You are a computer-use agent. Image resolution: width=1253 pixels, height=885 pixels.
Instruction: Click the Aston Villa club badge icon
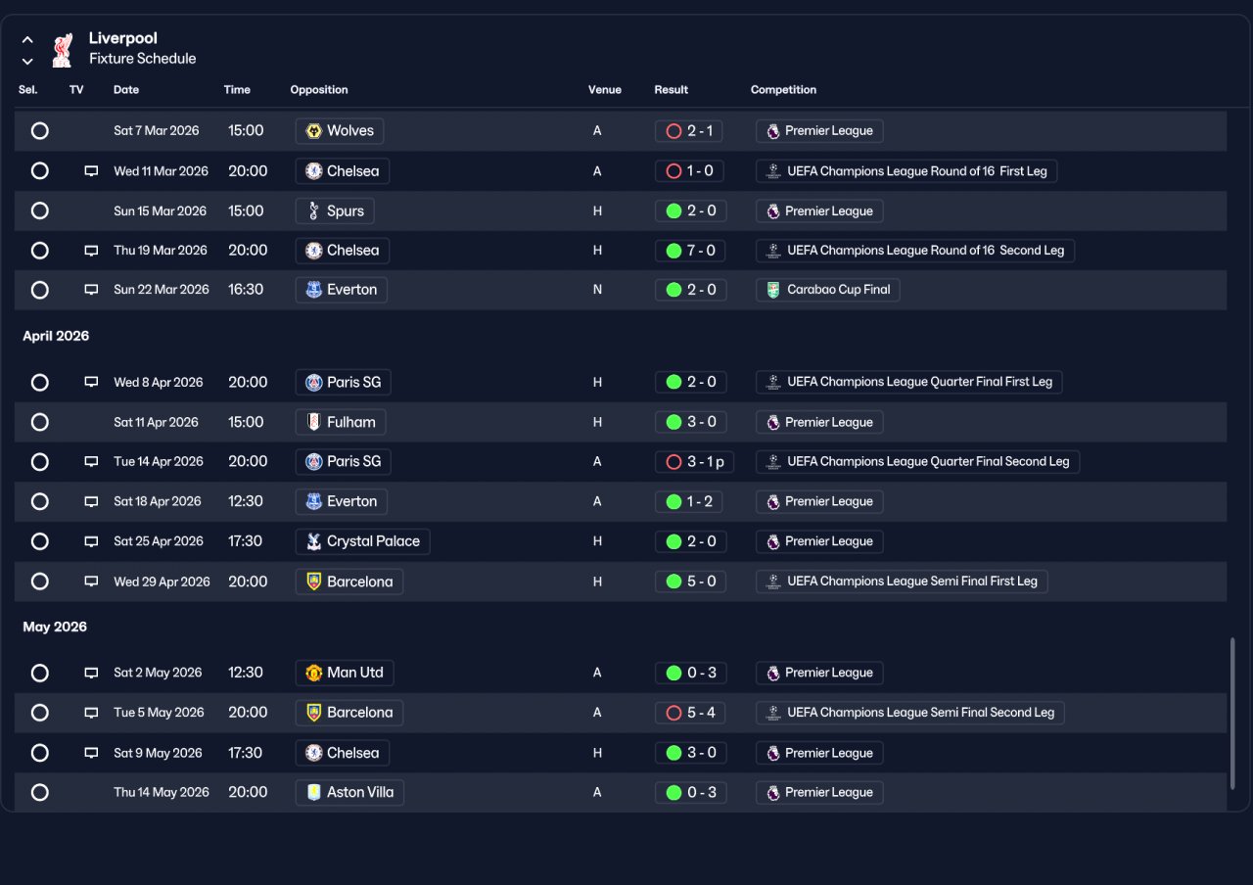(314, 792)
